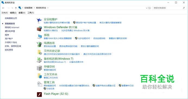
Task: Open the 编辑(E) menu
Action: [x=13, y=13]
